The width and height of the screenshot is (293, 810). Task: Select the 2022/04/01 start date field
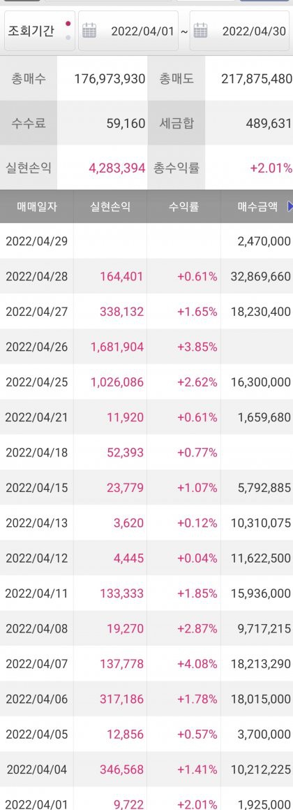(128, 31)
